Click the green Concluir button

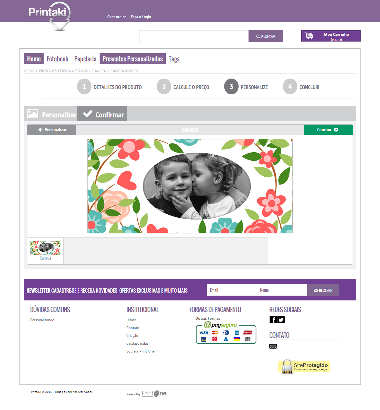pos(328,130)
